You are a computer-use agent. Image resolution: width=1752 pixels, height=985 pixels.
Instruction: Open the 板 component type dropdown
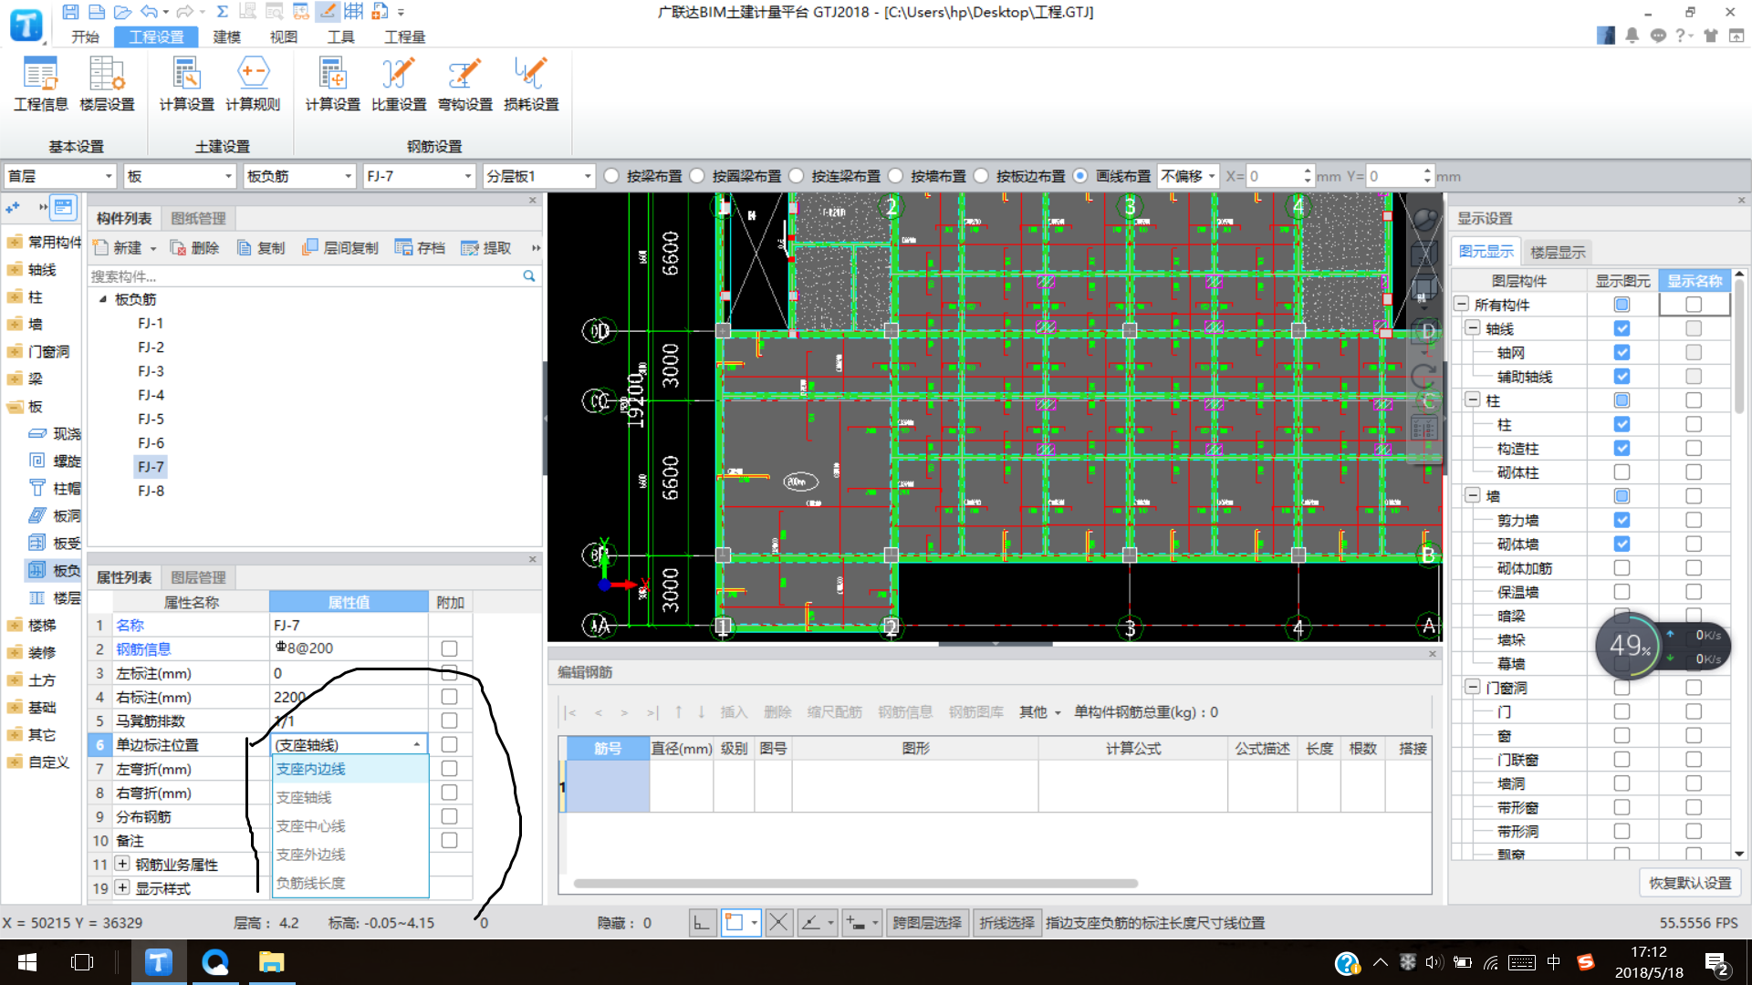181,176
